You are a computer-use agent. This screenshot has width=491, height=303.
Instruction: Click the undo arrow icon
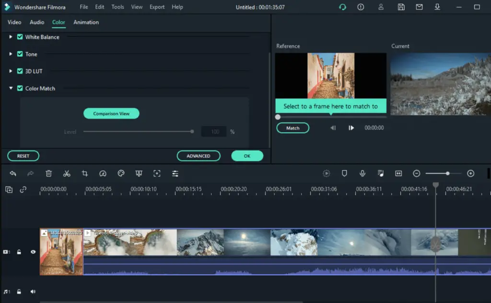coord(13,174)
